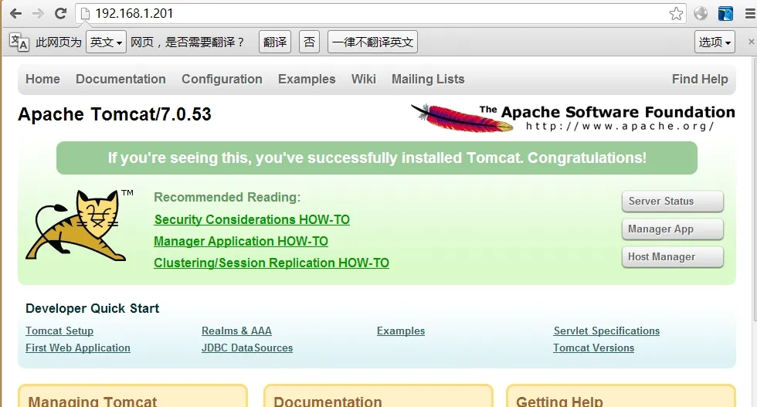Open the Realms & AAA link
The image size is (757, 407).
click(x=236, y=331)
